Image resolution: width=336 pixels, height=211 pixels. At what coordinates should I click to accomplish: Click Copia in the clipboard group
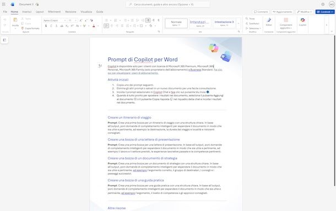[26, 23]
